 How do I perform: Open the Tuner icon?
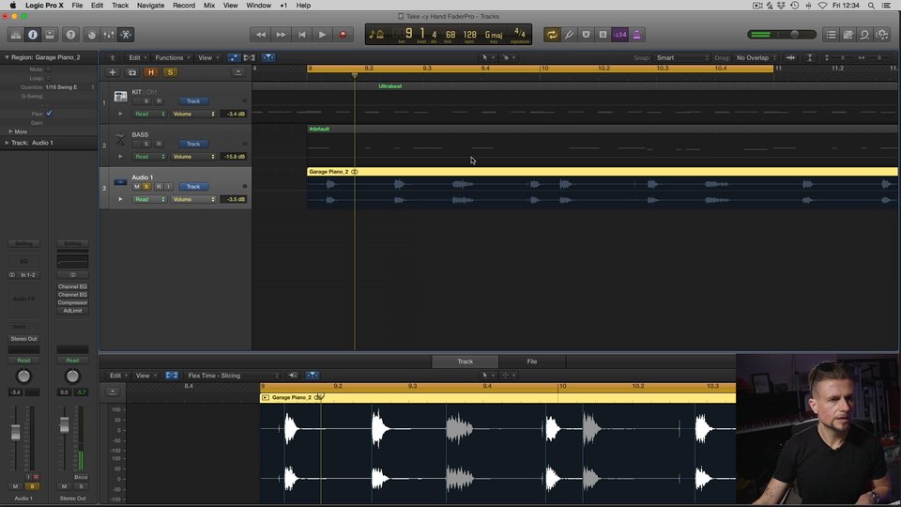[x=569, y=35]
